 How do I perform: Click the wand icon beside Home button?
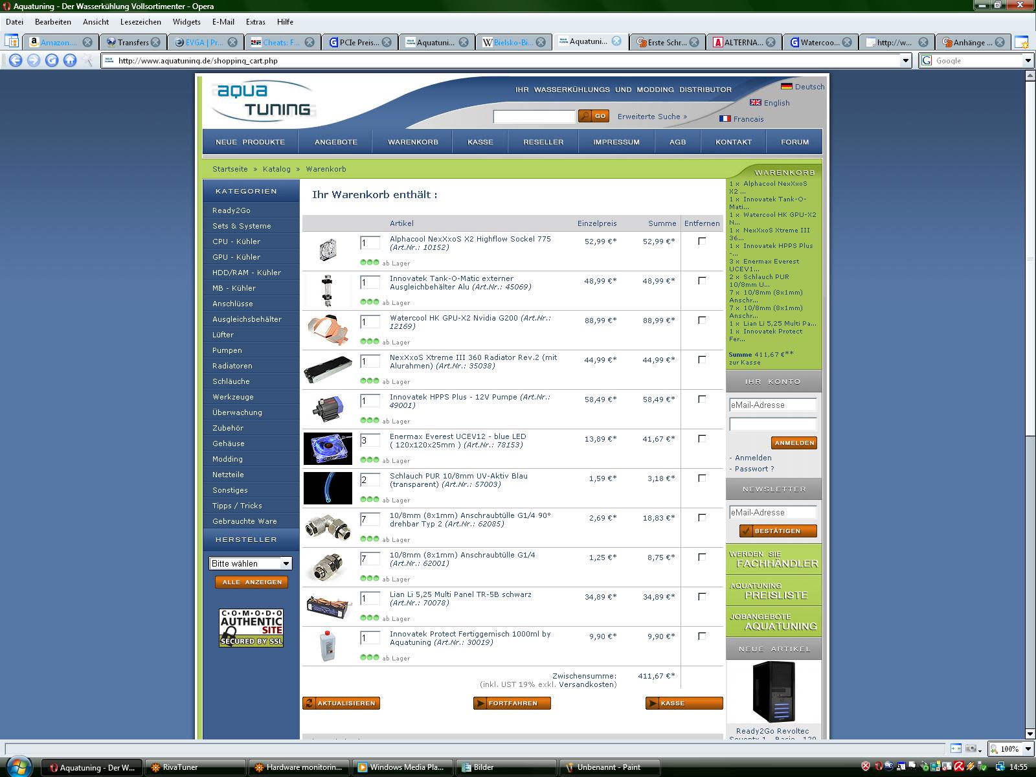click(x=87, y=60)
